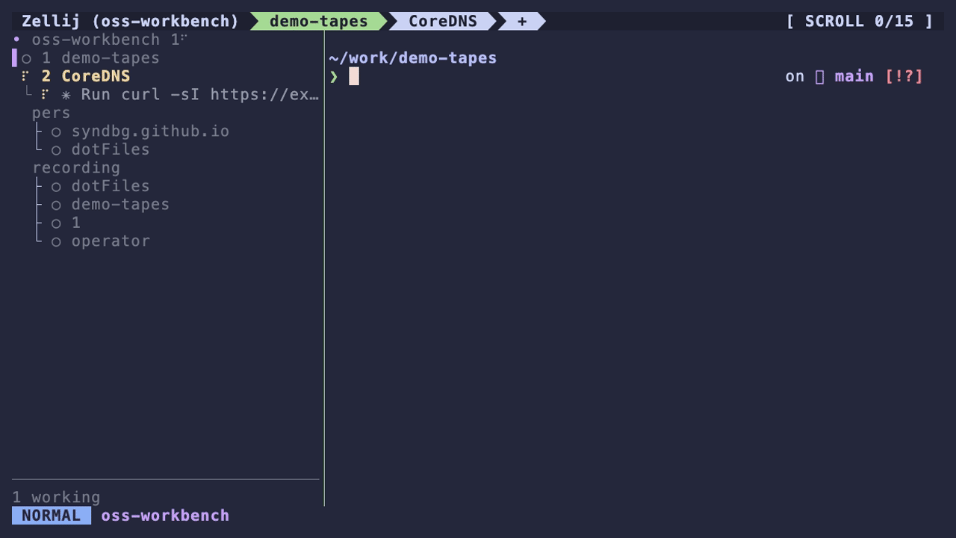Image resolution: width=956 pixels, height=538 pixels.
Task: Click the SCROLL 0/15 indicator
Action: [x=859, y=21]
